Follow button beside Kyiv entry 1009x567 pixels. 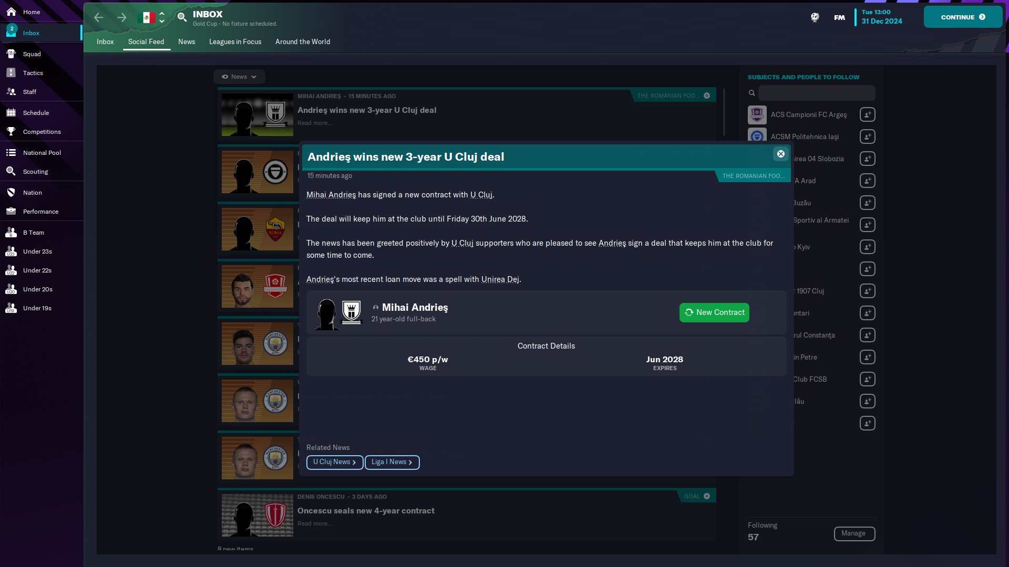pos(868,247)
